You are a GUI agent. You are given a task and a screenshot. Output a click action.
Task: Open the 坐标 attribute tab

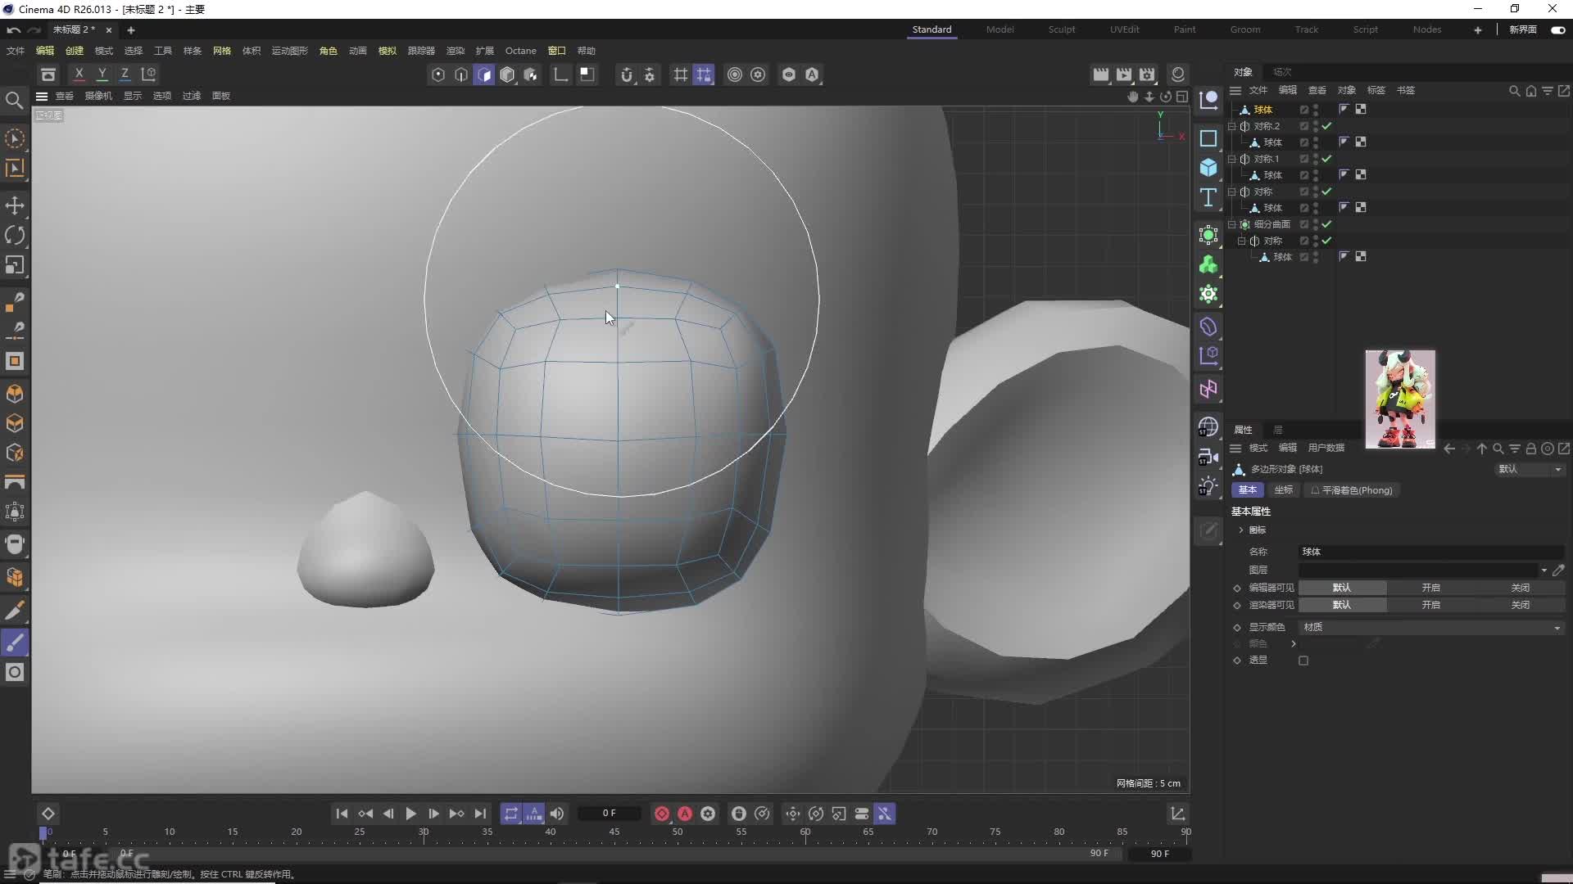(x=1283, y=490)
